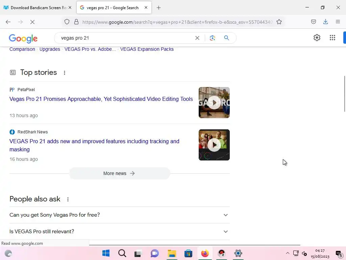Click the Google search input field
Screen dimensions: 346x260
point(126,38)
